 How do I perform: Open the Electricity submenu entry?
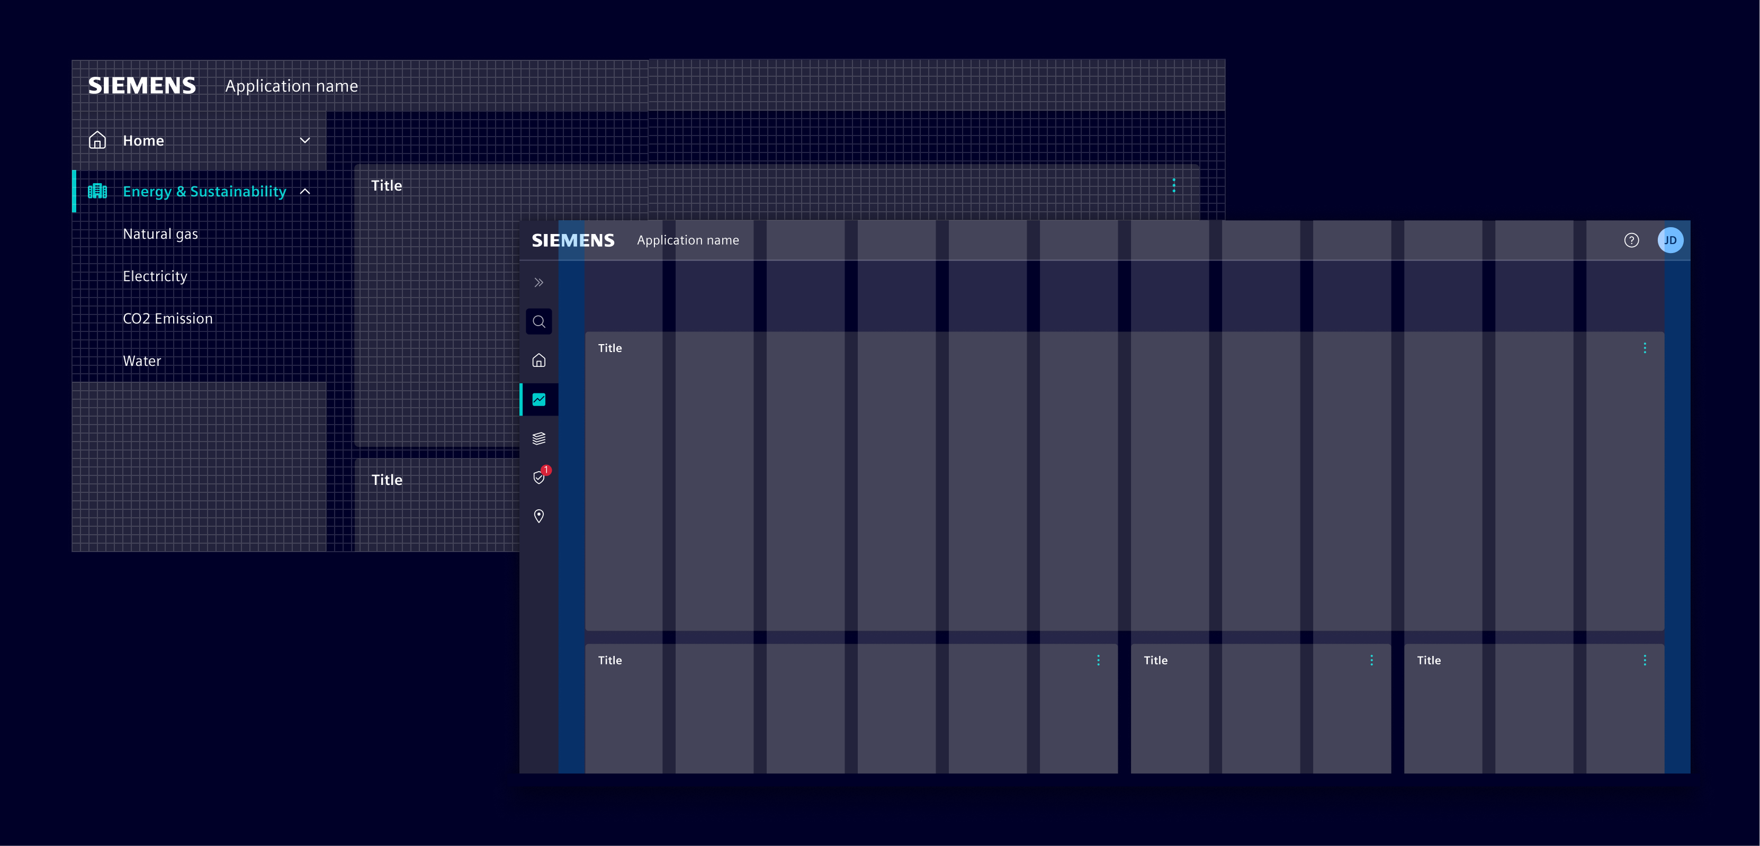(x=155, y=276)
